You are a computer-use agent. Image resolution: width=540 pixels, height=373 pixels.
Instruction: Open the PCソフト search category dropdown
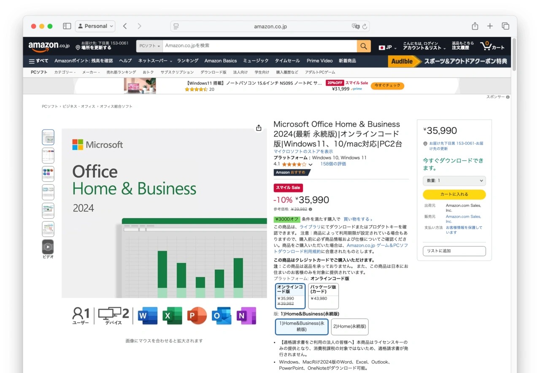click(149, 46)
